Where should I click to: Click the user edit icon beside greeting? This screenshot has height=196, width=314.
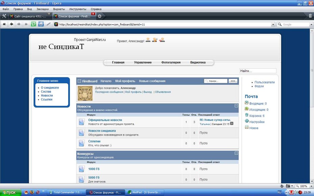[x=155, y=39]
